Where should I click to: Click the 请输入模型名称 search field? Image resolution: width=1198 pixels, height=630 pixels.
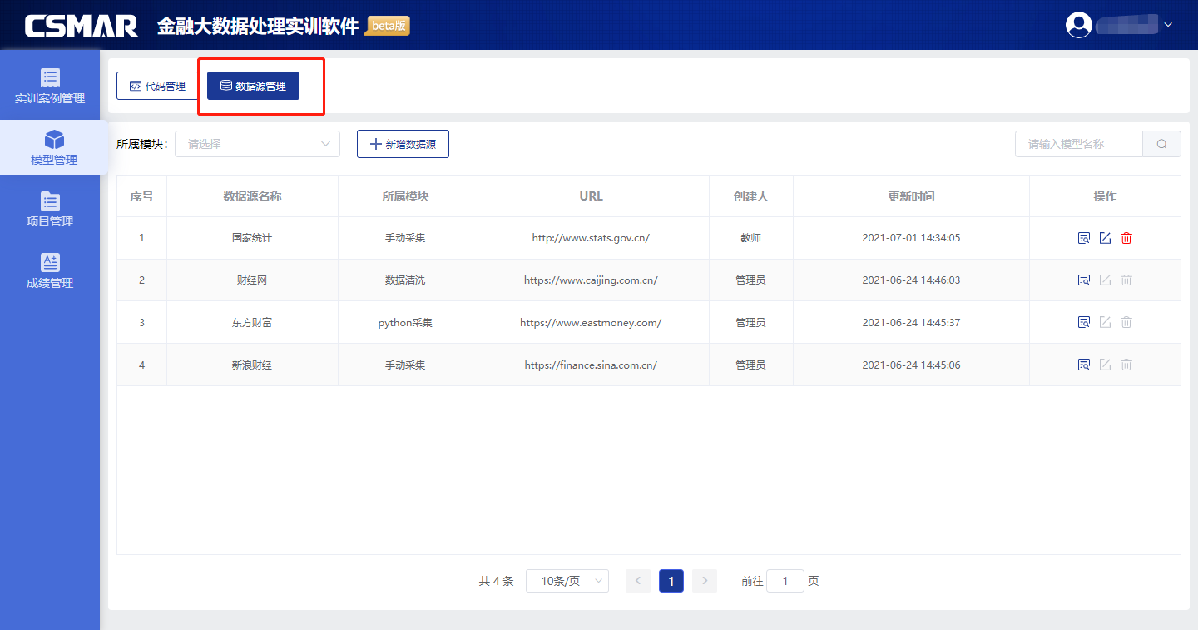pyautogui.click(x=1078, y=144)
